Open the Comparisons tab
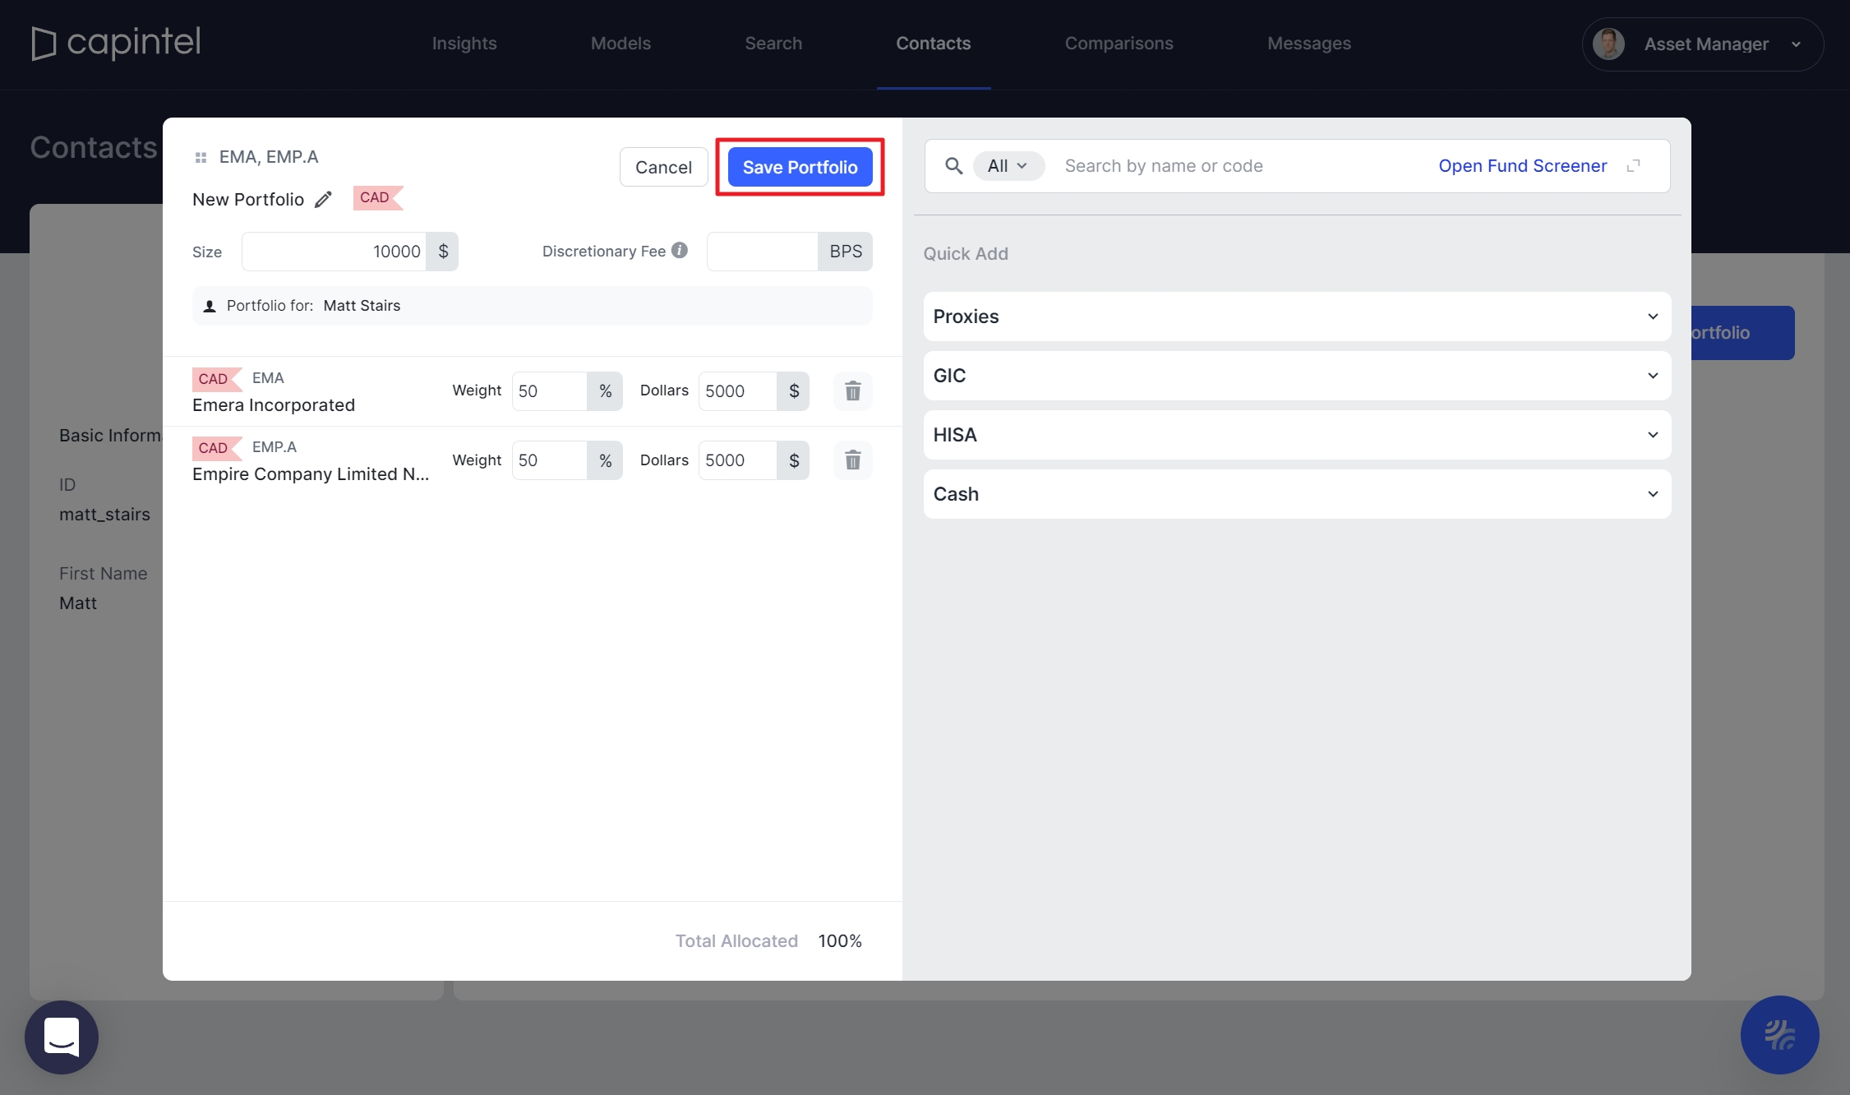The height and width of the screenshot is (1095, 1850). (1119, 43)
